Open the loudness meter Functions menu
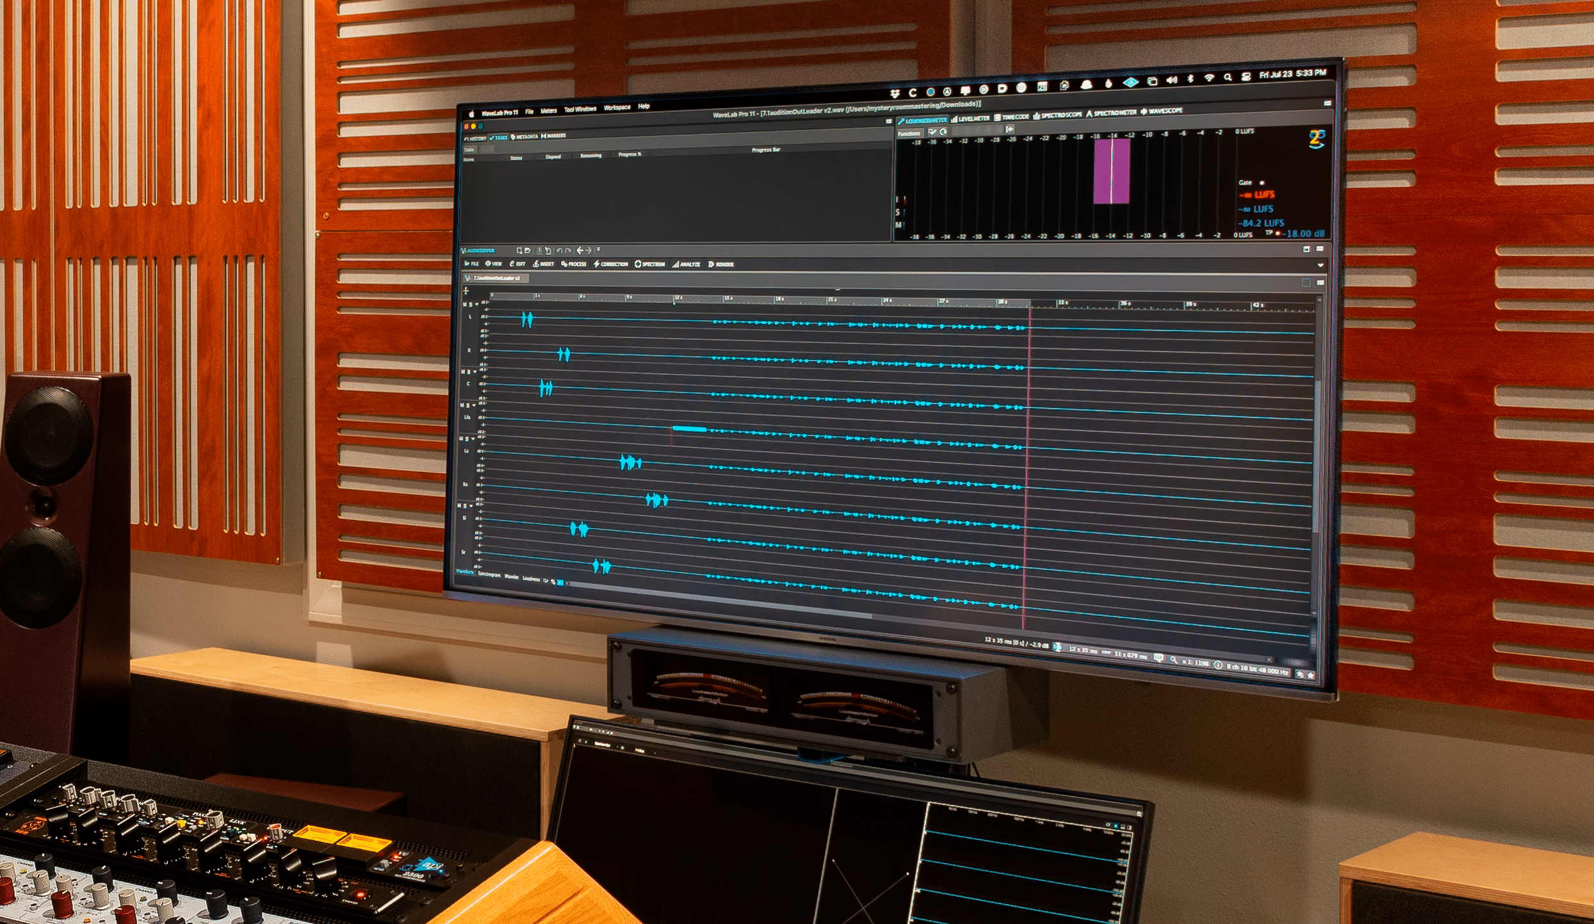1594x924 pixels. (909, 134)
